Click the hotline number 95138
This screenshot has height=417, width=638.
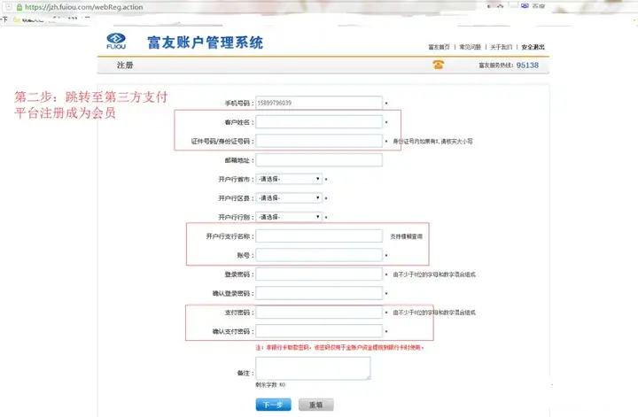click(x=527, y=65)
